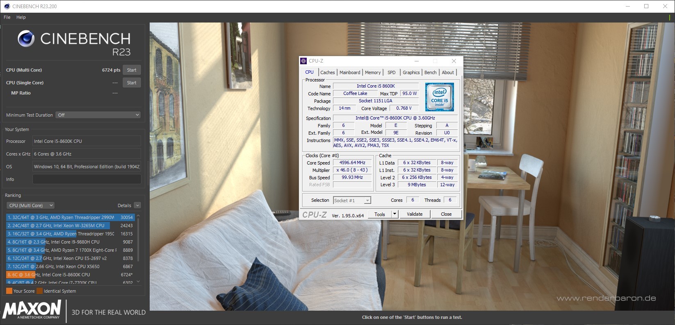
Task: Click the Level 2 cache value 6 x 256 KBytes
Action: tap(417, 177)
